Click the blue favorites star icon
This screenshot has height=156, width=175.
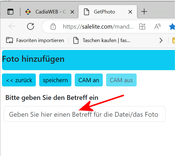(x=172, y=26)
